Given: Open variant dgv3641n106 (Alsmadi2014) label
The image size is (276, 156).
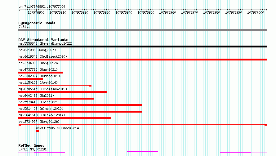Looking at the screenshot, I should [x=42, y=115].
